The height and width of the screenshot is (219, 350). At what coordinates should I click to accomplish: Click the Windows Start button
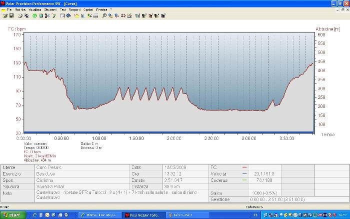tap(12, 214)
